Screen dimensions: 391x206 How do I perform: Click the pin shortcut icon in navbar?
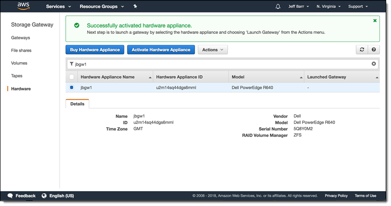click(135, 7)
